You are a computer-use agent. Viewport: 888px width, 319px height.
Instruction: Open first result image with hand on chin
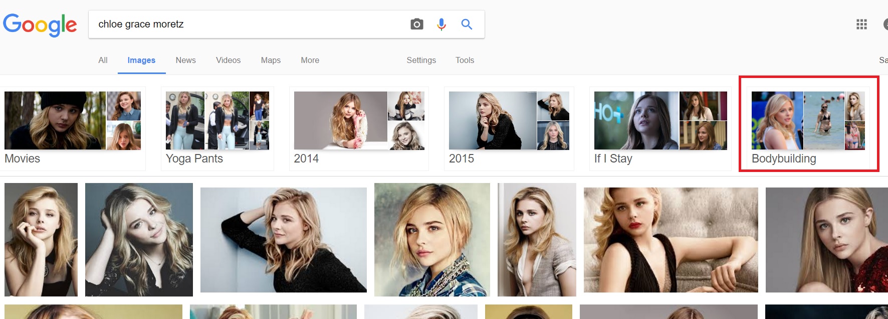point(41,239)
